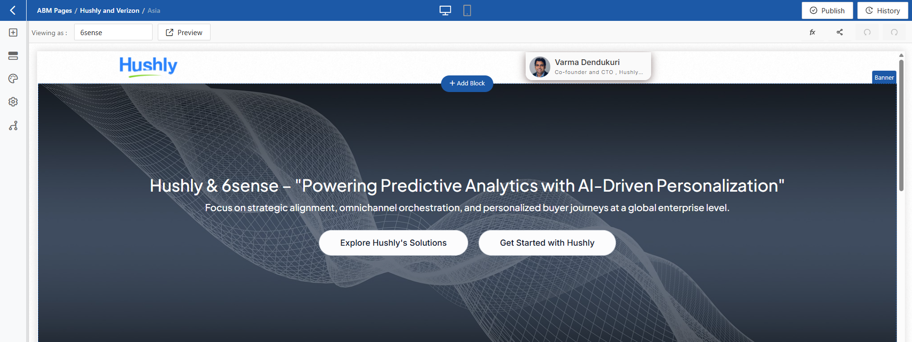Screen dimensions: 912x342
Task: Click the Viewing as 6sense field
Action: tap(113, 32)
